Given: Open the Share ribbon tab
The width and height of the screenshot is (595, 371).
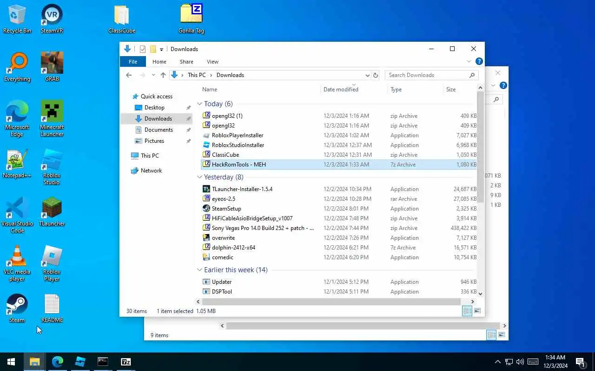Looking at the screenshot, I should [186, 62].
